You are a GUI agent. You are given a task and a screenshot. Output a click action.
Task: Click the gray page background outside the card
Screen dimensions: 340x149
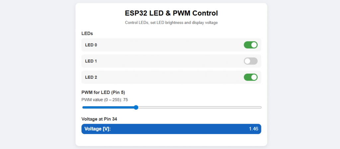(37, 73)
